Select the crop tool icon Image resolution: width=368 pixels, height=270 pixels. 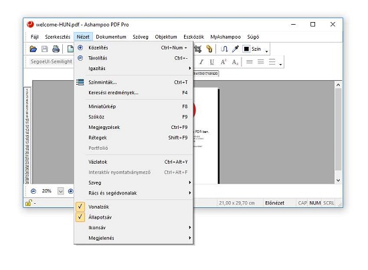[x=197, y=49]
